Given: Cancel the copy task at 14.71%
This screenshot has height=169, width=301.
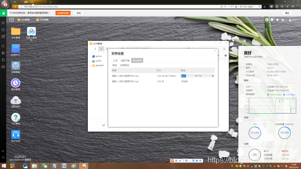Looking at the screenshot, I should (x=213, y=76).
